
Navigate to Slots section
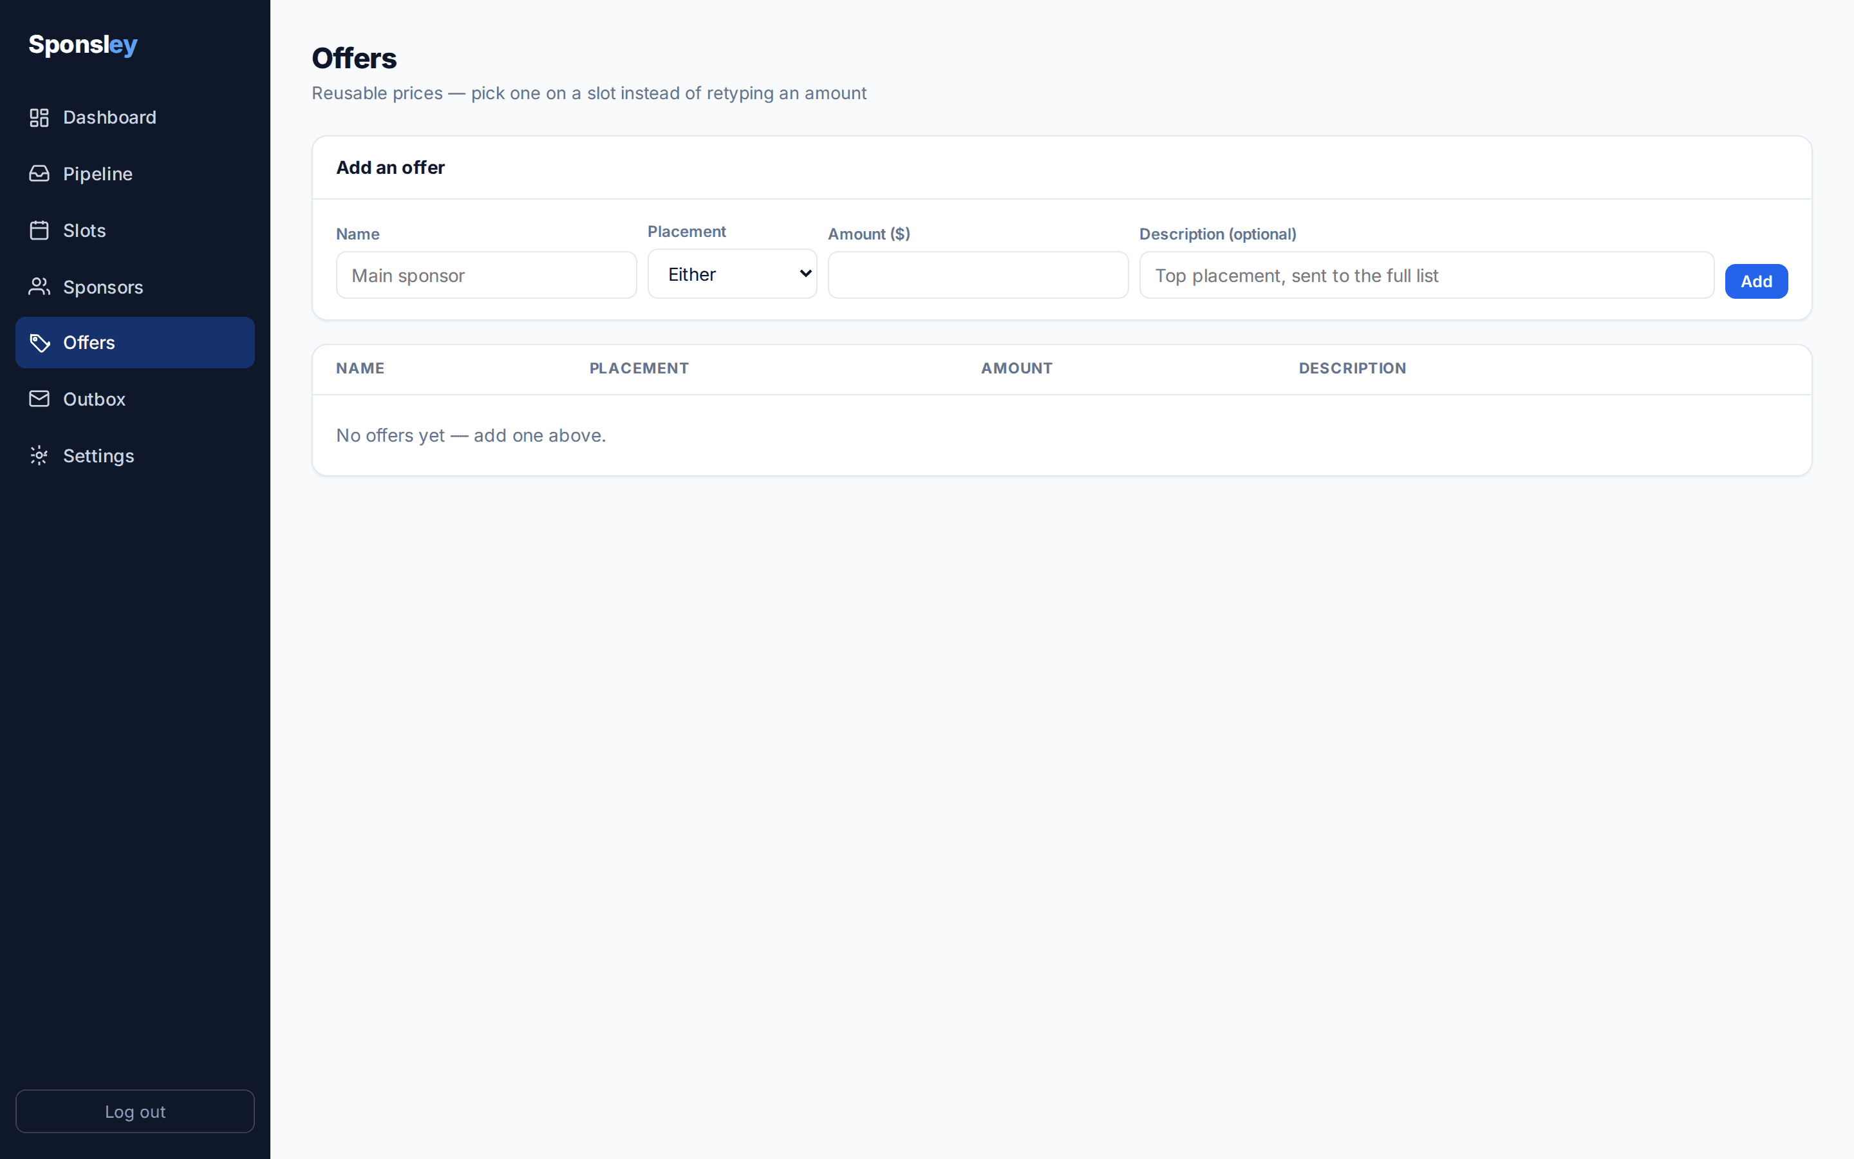point(135,231)
